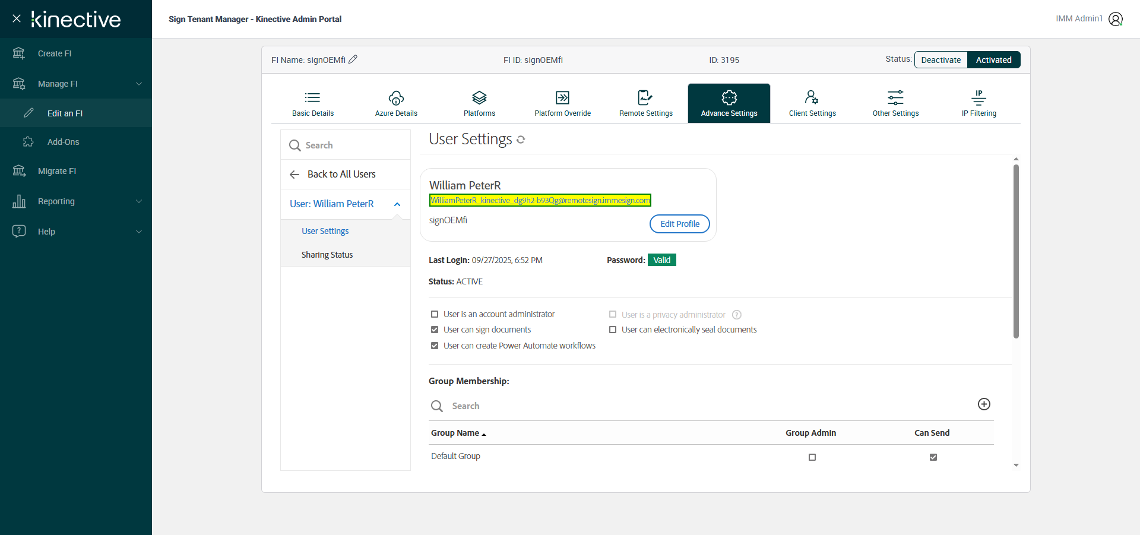Click the refresh icon next to User Settings
This screenshot has height=535, width=1140.
[x=521, y=140]
